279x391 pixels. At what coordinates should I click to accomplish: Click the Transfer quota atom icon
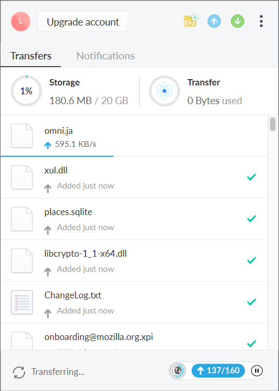(x=164, y=91)
